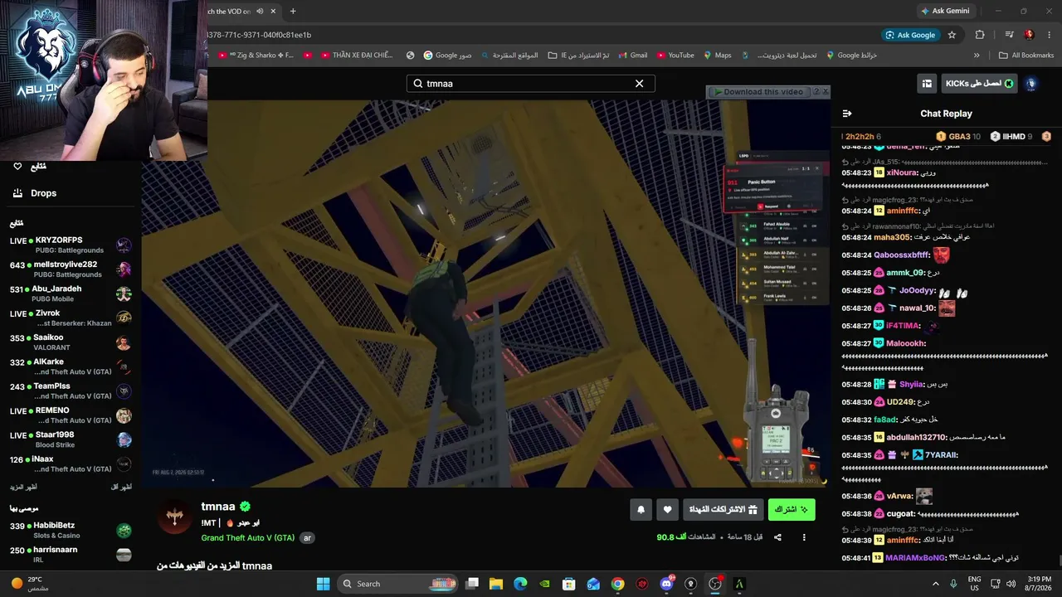Open the Grand Theft Auto V (GTA) category link
1062x597 pixels.
pyautogui.click(x=247, y=538)
